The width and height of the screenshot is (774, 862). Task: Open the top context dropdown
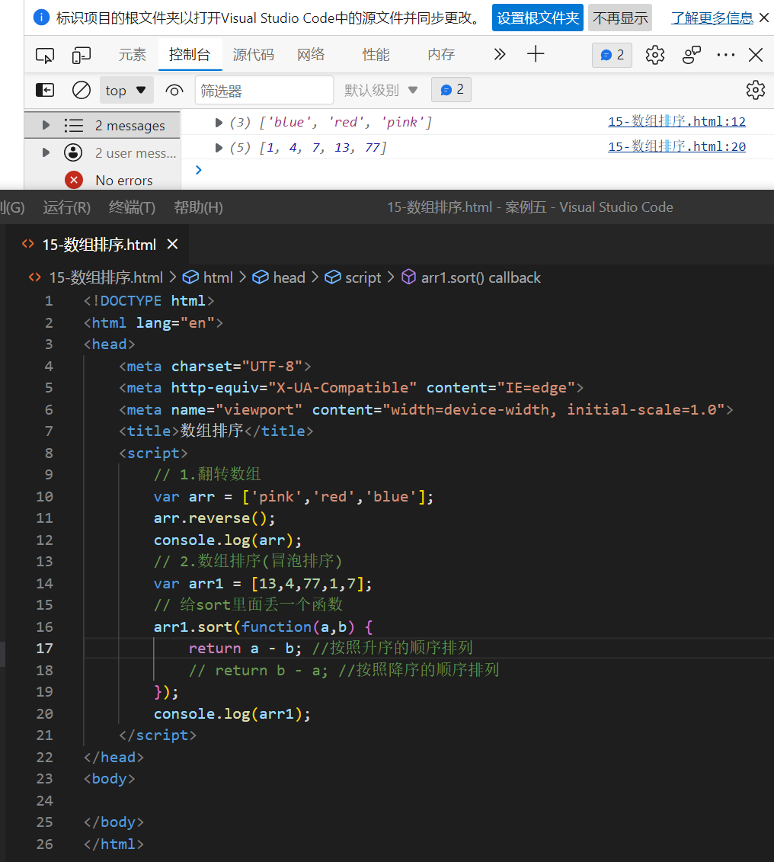tap(126, 90)
